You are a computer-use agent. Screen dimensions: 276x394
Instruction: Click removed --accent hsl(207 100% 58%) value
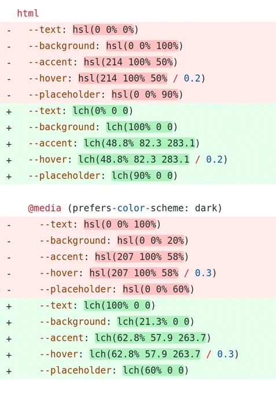click(x=142, y=257)
